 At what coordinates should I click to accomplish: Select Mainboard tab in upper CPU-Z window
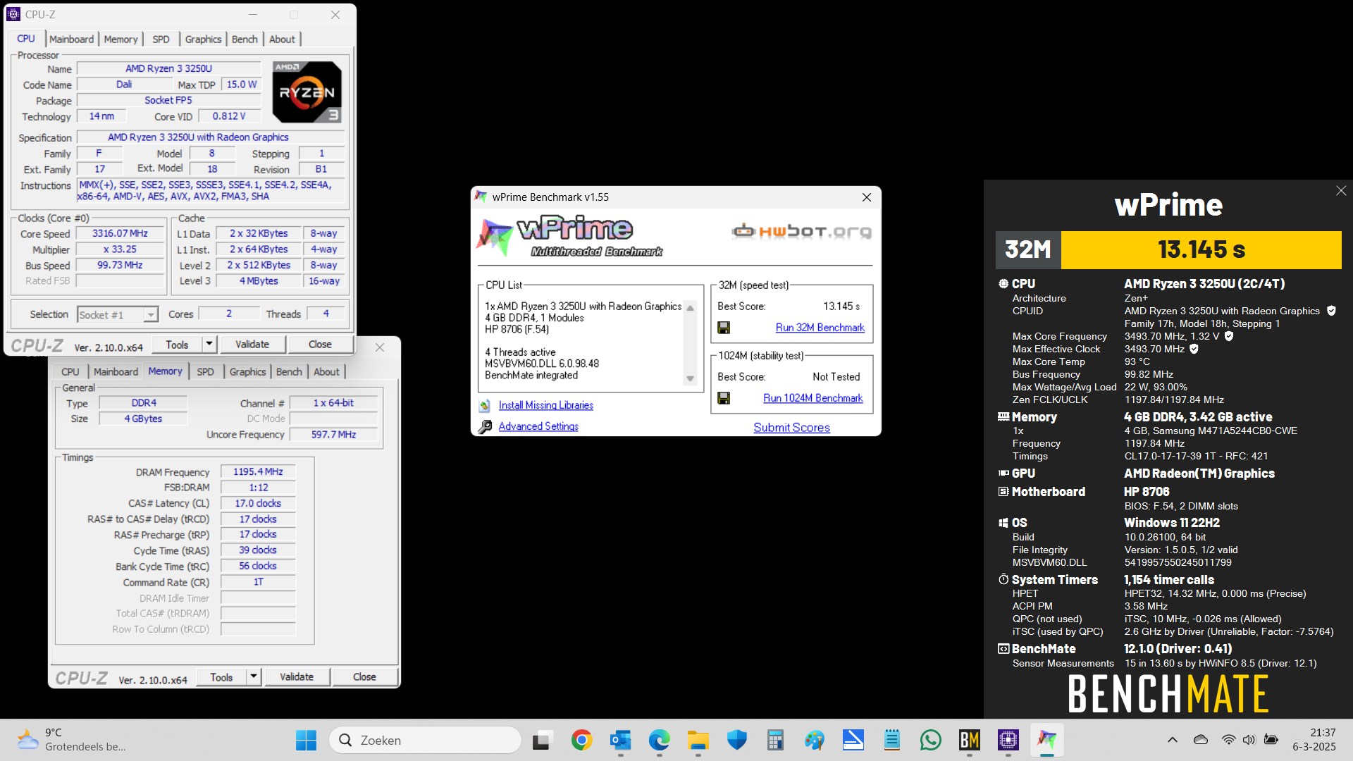tap(71, 39)
